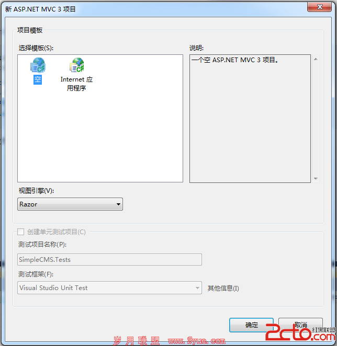The height and width of the screenshot is (346, 337).
Task: Close the 新 ASP.NET MVC 3 项目 dialog
Action: coord(320,7)
